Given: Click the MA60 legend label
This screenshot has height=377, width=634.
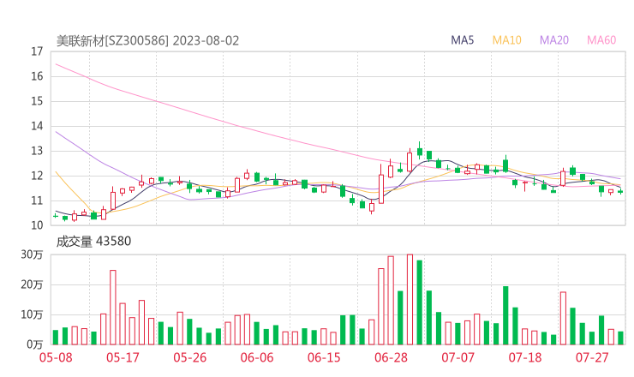Looking at the screenshot, I should (x=601, y=40).
